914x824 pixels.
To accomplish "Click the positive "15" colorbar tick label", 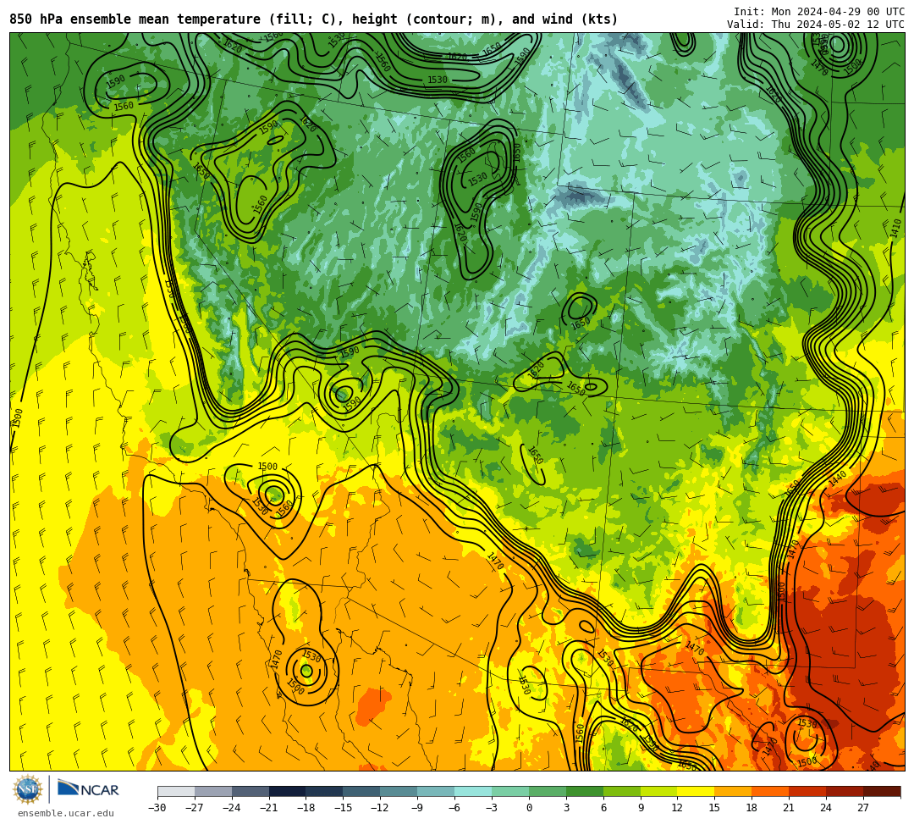I will pyautogui.click(x=714, y=808).
